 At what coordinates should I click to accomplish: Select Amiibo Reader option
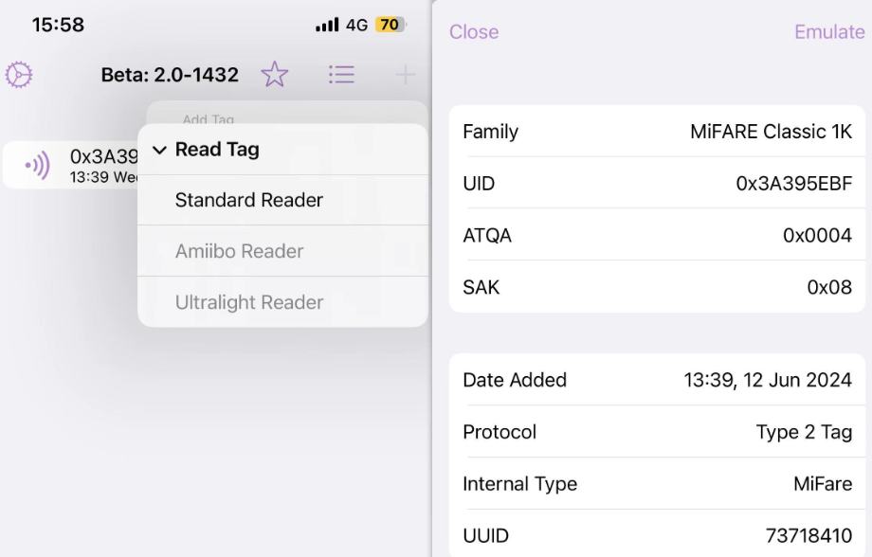pos(240,251)
